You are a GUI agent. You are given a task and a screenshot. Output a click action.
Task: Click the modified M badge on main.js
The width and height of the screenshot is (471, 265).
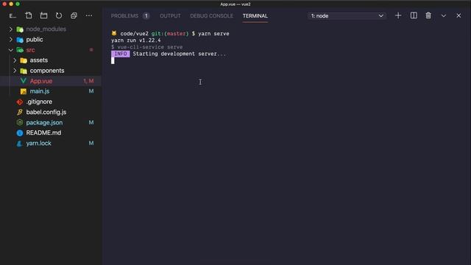[x=91, y=91]
